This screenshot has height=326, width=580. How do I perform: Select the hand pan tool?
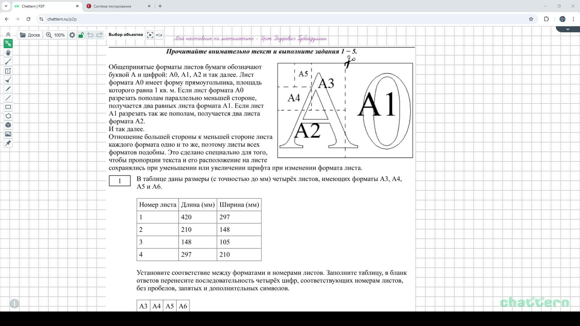[8, 53]
